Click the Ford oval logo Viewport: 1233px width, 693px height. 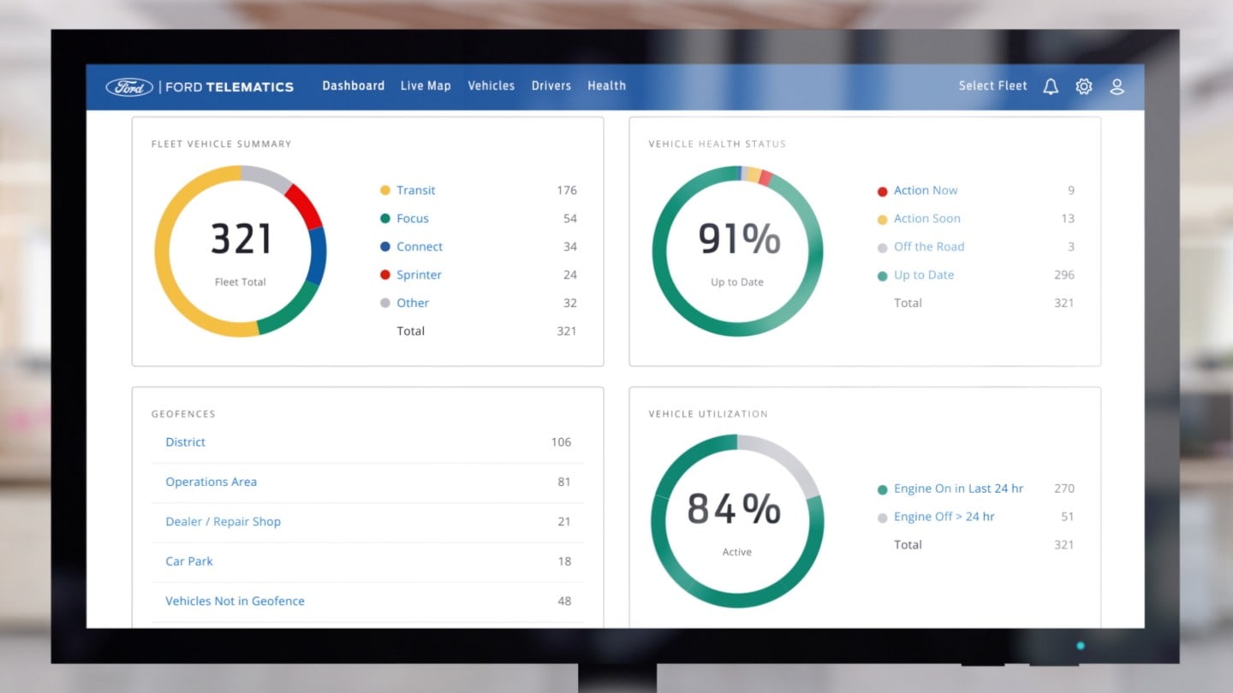tap(129, 86)
